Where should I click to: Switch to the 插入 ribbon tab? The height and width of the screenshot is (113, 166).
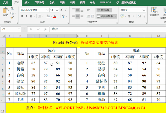click(x=27, y=2)
